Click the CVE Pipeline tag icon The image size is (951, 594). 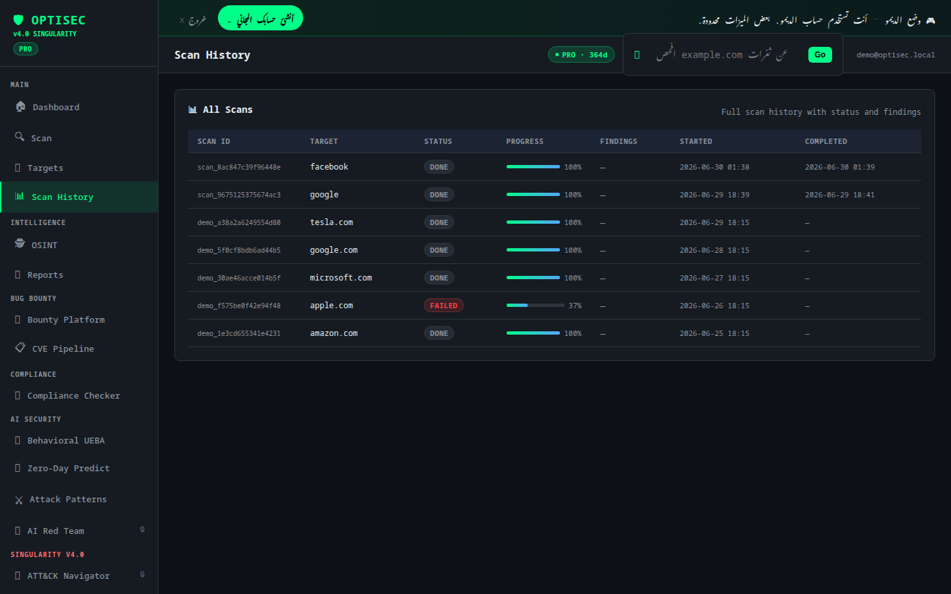click(x=20, y=347)
